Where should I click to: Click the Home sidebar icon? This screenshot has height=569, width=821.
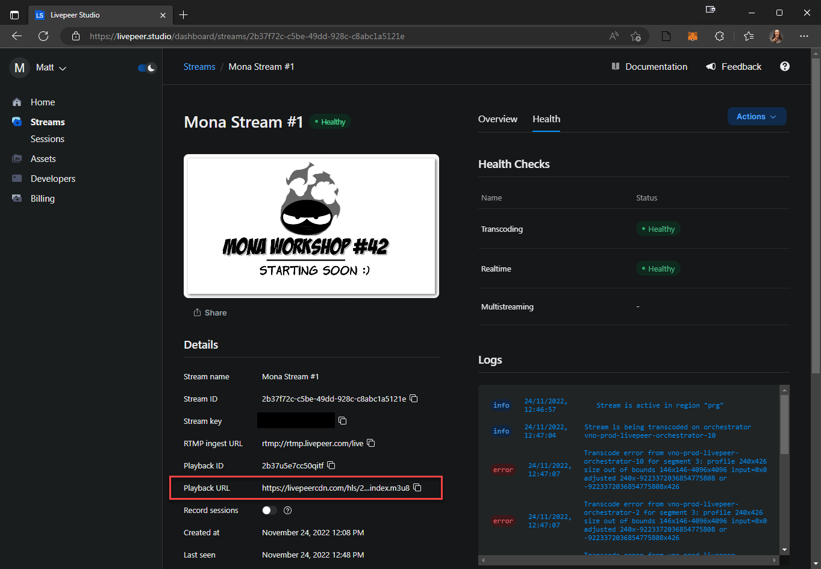click(x=17, y=102)
